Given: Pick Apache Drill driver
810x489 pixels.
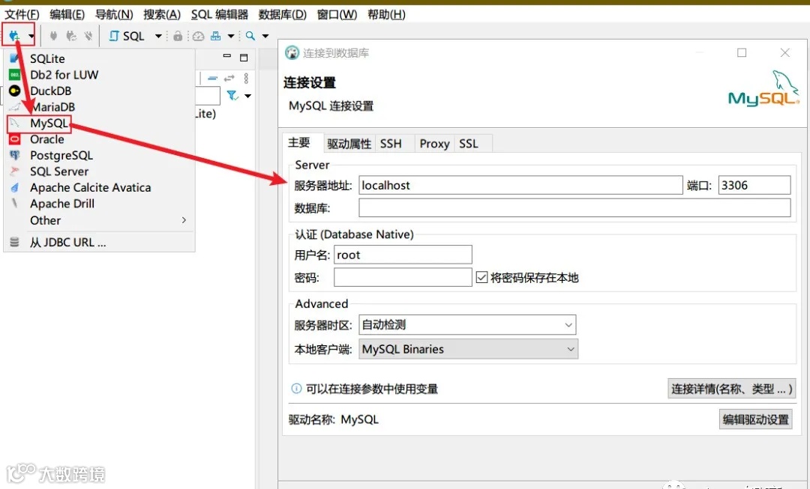Looking at the screenshot, I should (x=99, y=204).
